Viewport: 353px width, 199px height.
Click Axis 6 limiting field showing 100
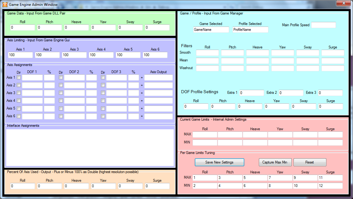pyautogui.click(x=155, y=55)
